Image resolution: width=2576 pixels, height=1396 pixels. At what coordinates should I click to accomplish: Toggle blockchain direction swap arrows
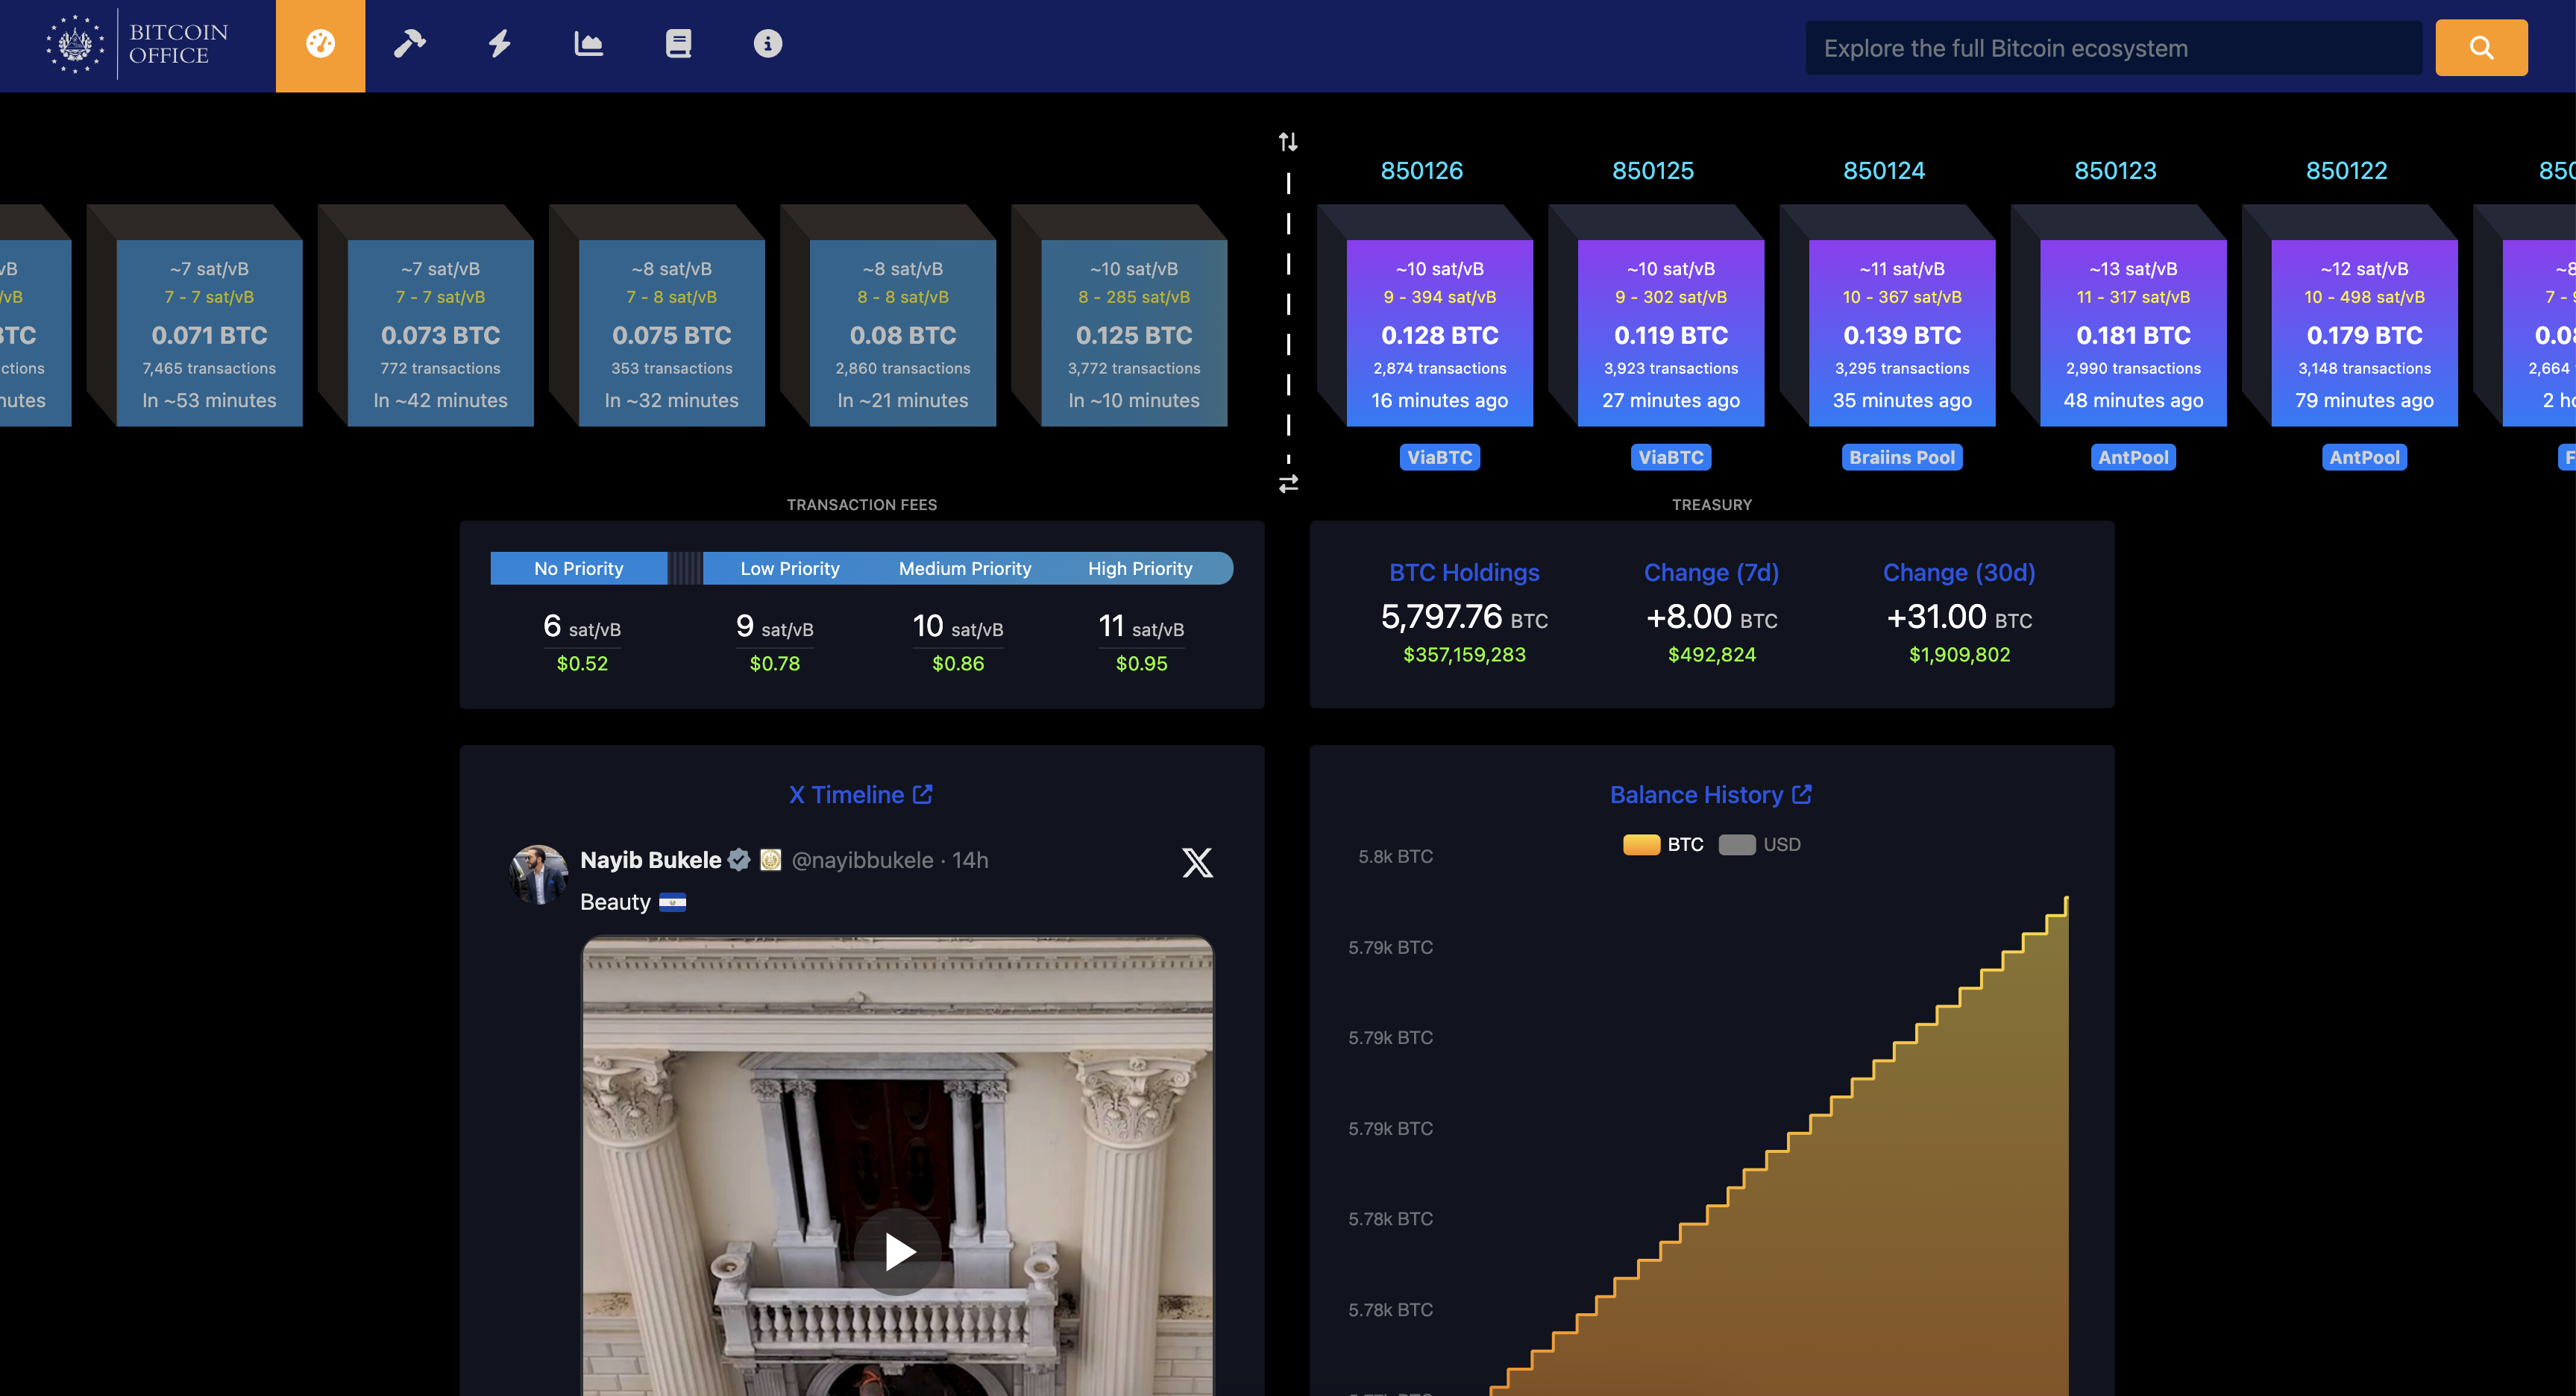(x=1288, y=484)
